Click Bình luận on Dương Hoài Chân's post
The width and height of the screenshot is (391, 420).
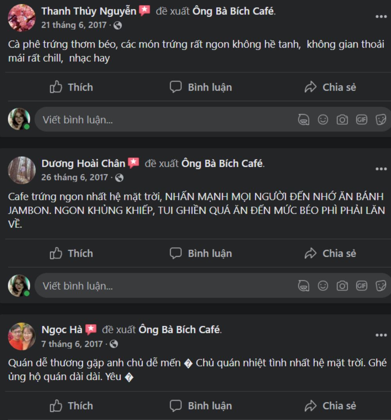[x=201, y=254]
